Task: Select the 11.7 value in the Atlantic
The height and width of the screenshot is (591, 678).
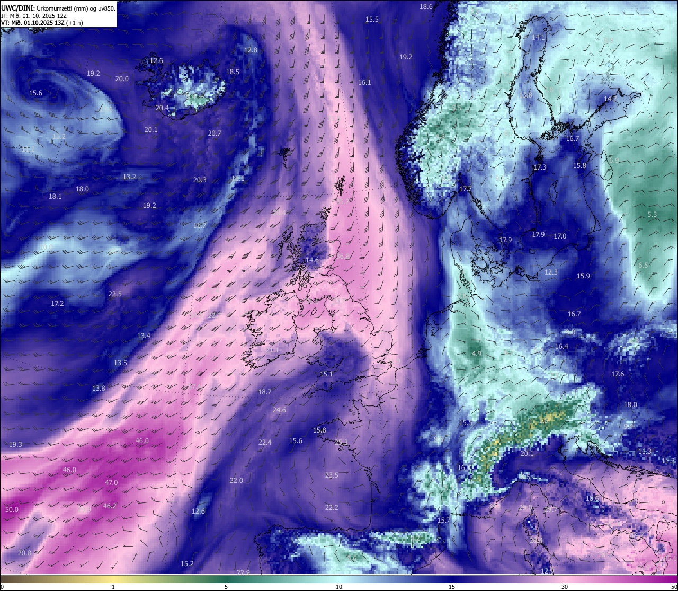Action: [x=200, y=226]
